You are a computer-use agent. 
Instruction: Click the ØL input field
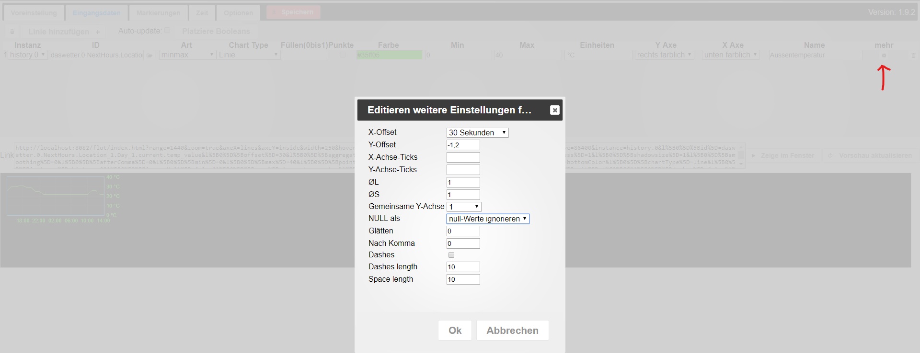coord(463,182)
